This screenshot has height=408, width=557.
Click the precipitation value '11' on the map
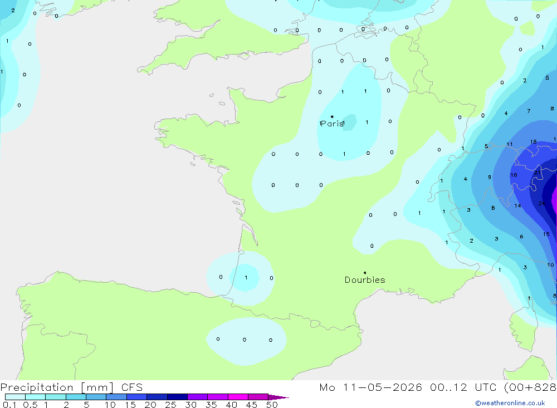coord(510,144)
